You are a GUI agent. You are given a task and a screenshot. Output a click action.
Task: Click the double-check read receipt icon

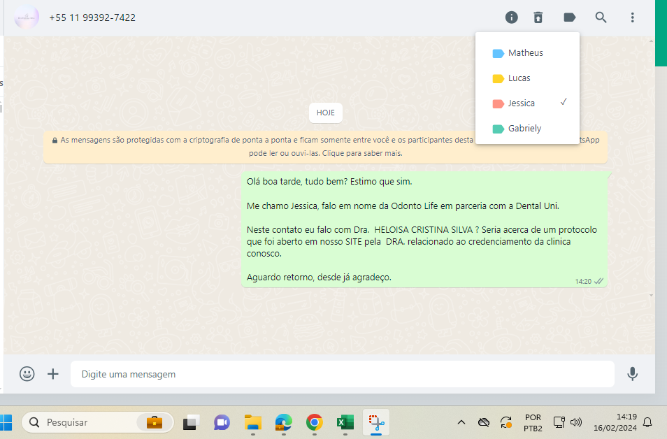[599, 281]
